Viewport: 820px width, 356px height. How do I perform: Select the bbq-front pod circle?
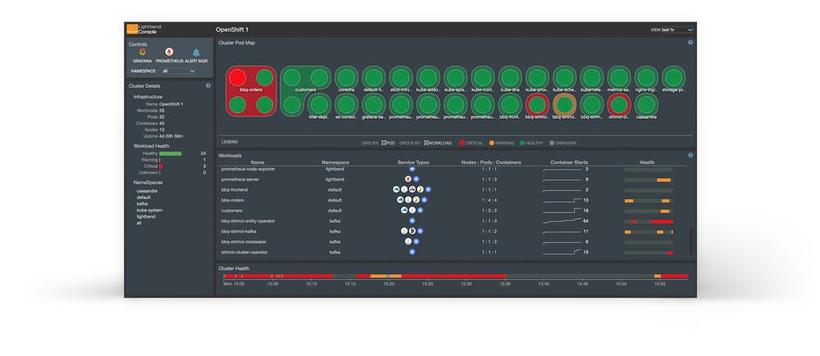pyautogui.click(x=510, y=105)
